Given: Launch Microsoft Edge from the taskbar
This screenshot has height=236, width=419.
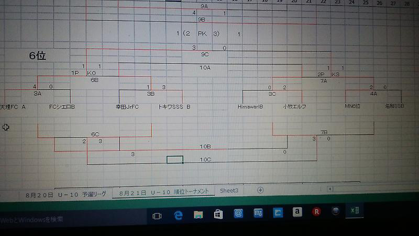Looking at the screenshot, I should click(x=178, y=214).
